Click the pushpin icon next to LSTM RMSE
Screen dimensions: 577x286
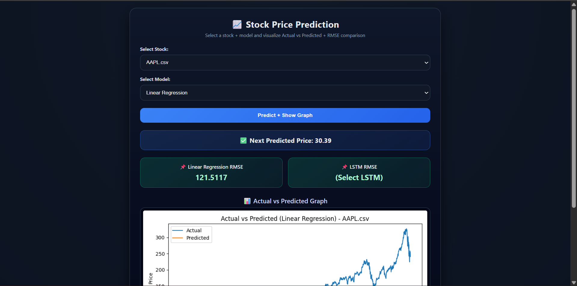(345, 167)
